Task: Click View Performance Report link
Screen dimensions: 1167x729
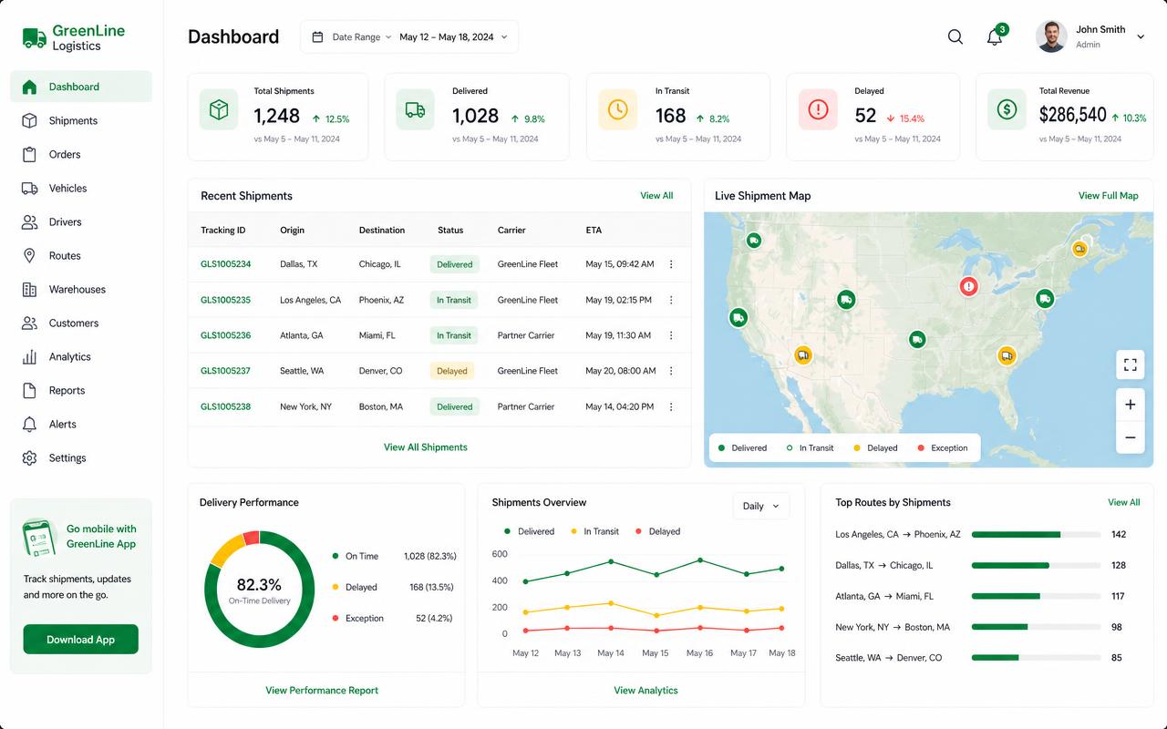Action: (322, 690)
